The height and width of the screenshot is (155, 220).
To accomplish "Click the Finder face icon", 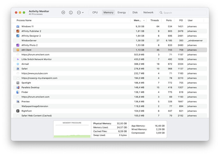I will 18,92.
